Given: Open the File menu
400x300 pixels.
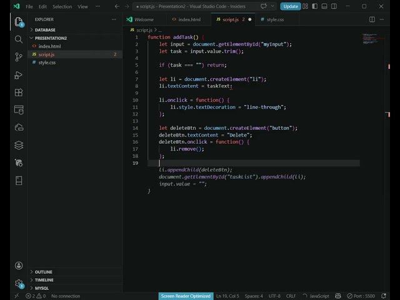Looking at the screenshot, I should (29, 6).
